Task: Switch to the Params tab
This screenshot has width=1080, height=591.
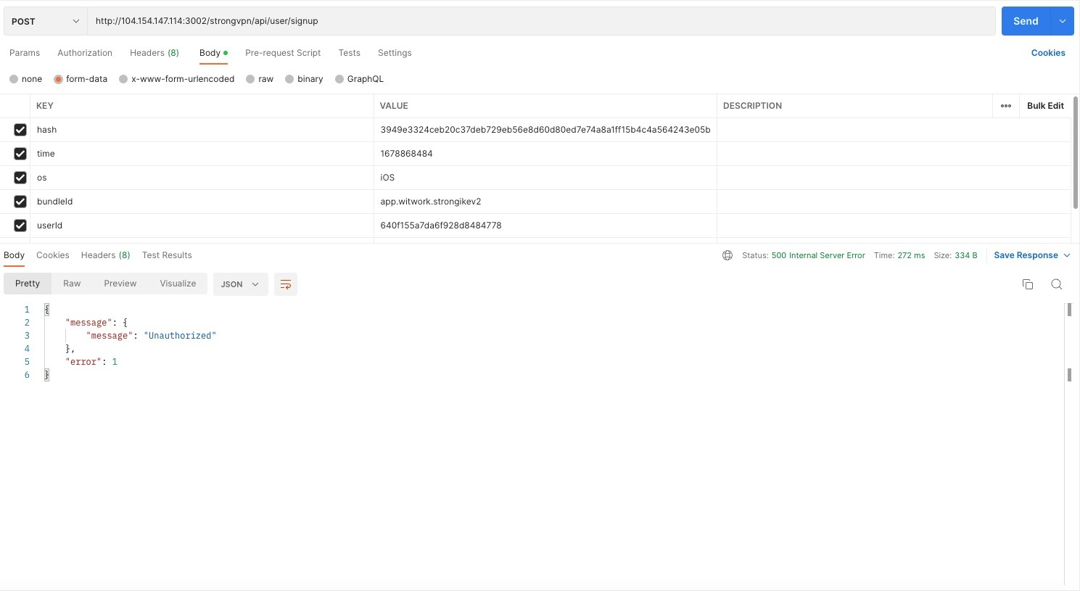Action: (x=25, y=53)
